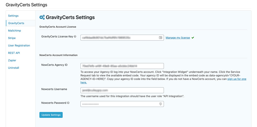This screenshot has width=257, height=127.
Task: Open the Zapier settings tab
Action: tap(12, 60)
